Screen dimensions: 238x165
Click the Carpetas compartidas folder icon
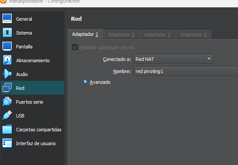(7, 129)
